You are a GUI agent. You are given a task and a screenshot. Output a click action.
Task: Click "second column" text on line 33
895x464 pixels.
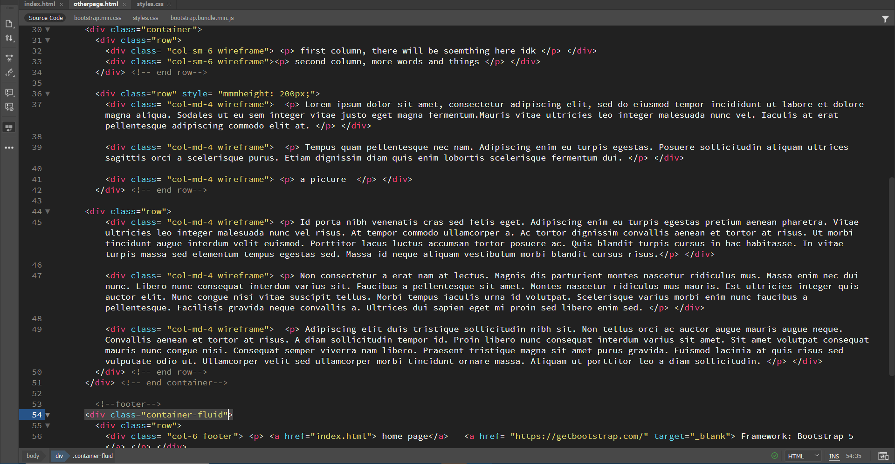(328, 61)
